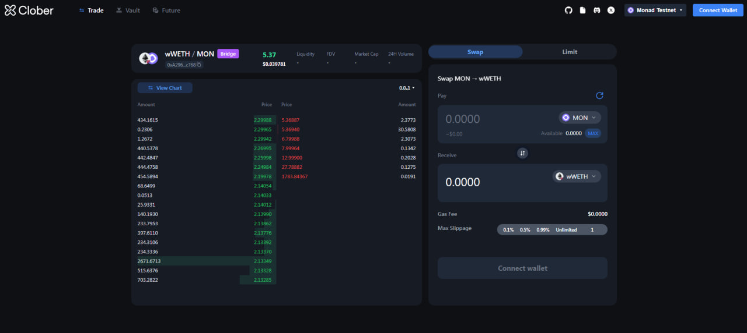Open the 0.01 tick size dropdown
This screenshot has width=747, height=333.
tap(407, 88)
